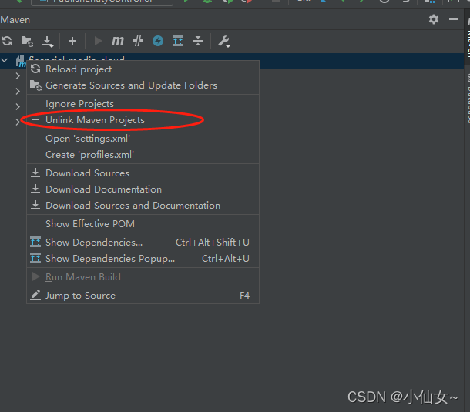Open Maven panel gear options

coord(434,19)
